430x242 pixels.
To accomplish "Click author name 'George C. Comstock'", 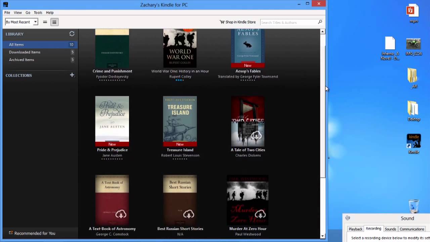I will pos(112,234).
